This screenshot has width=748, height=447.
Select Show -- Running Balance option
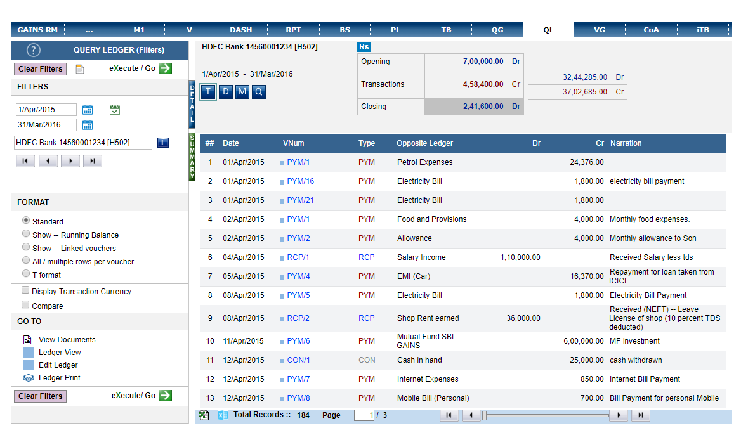(x=26, y=233)
